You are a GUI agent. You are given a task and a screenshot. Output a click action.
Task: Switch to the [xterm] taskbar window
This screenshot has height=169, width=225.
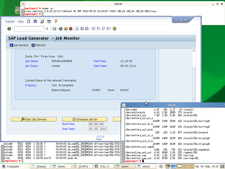40,166
